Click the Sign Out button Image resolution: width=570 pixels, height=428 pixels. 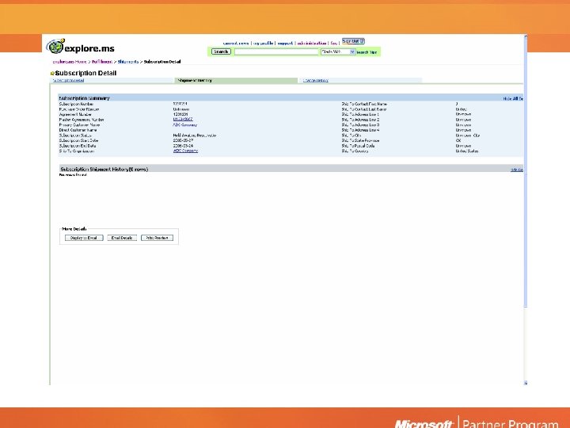tap(353, 41)
